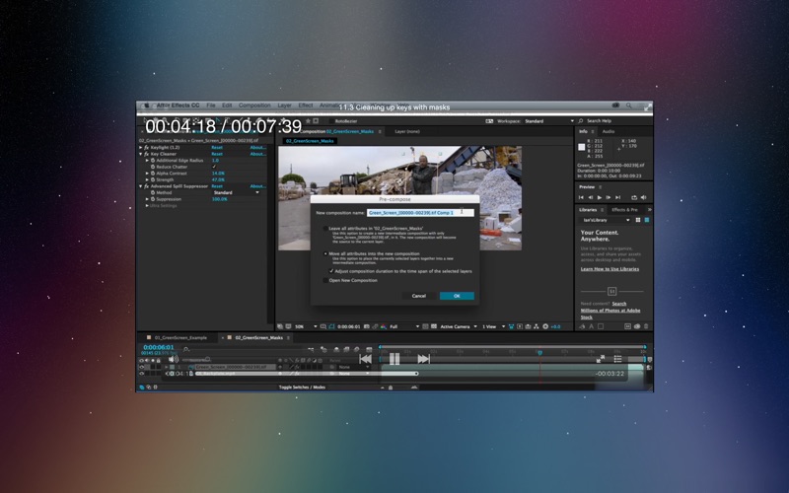Select 'Leave all attributes' radio option
Screen dimensions: 789x493
(325, 229)
